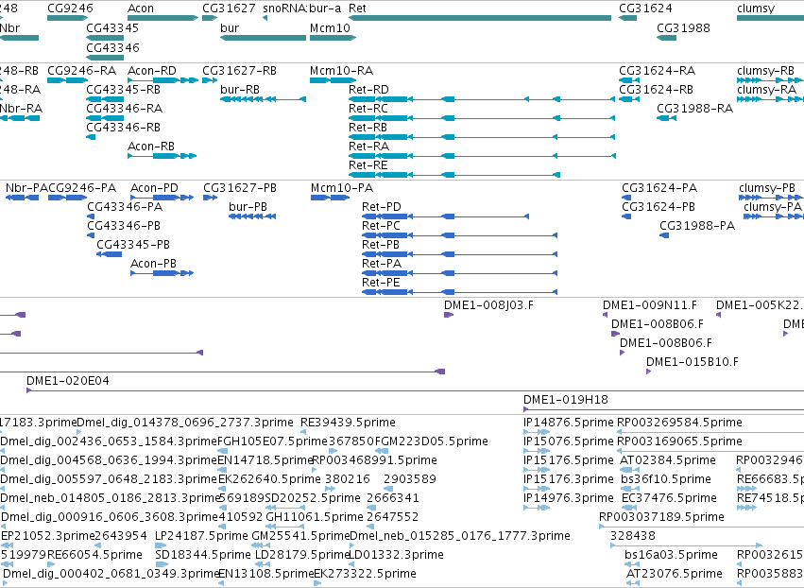Select transcript CG43346-RA
This screenshot has height=588, width=804.
coord(124,109)
